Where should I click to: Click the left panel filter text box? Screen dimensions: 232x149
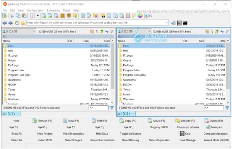[x=99, y=108]
